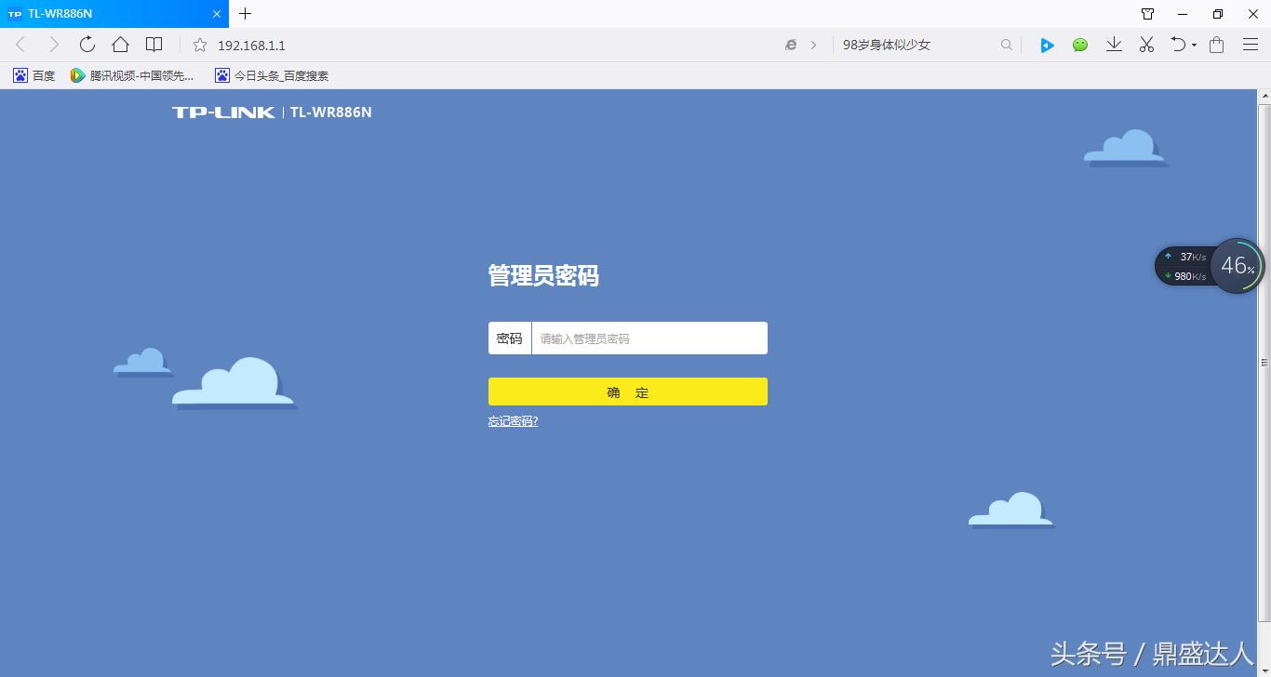Click the refresh page icon
The image size is (1271, 677).
tap(86, 44)
